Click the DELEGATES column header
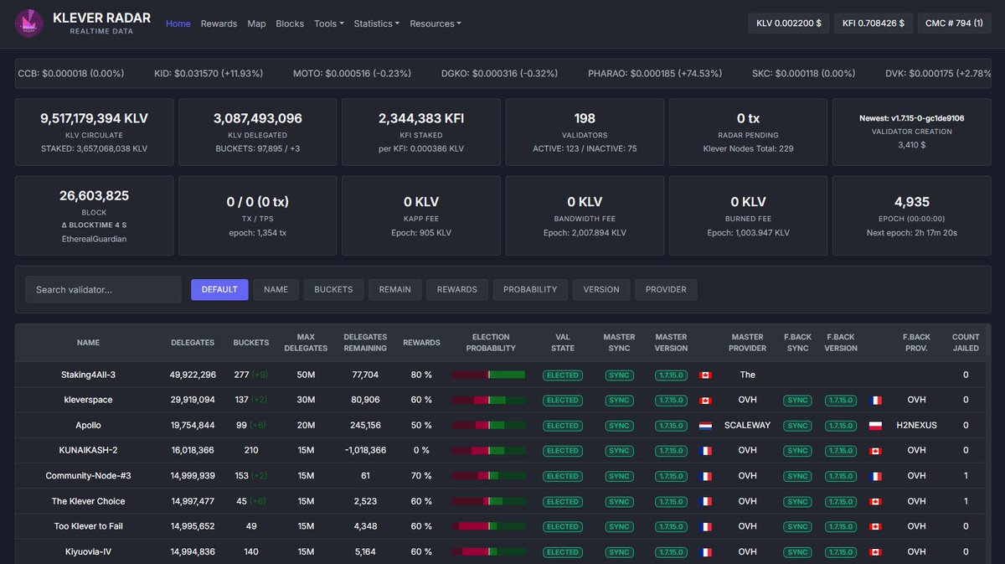This screenshot has height=564, width=1005. tap(193, 343)
